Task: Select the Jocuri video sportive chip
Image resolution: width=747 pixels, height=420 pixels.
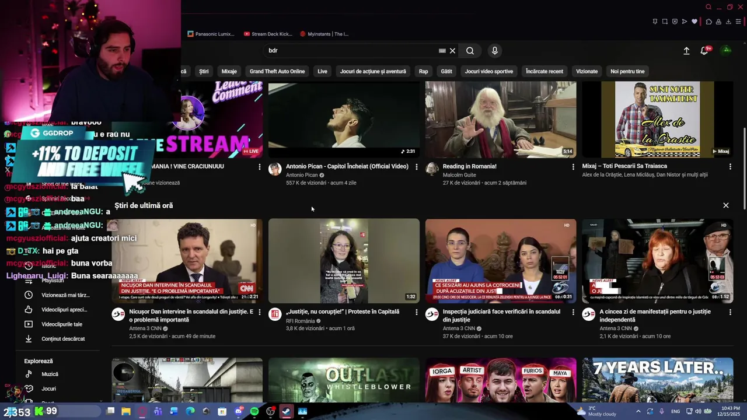Action: pos(489,71)
